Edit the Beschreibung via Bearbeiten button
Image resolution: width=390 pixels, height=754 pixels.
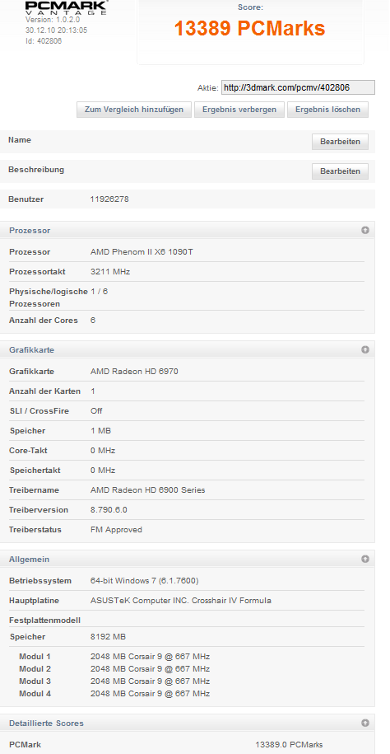click(340, 171)
